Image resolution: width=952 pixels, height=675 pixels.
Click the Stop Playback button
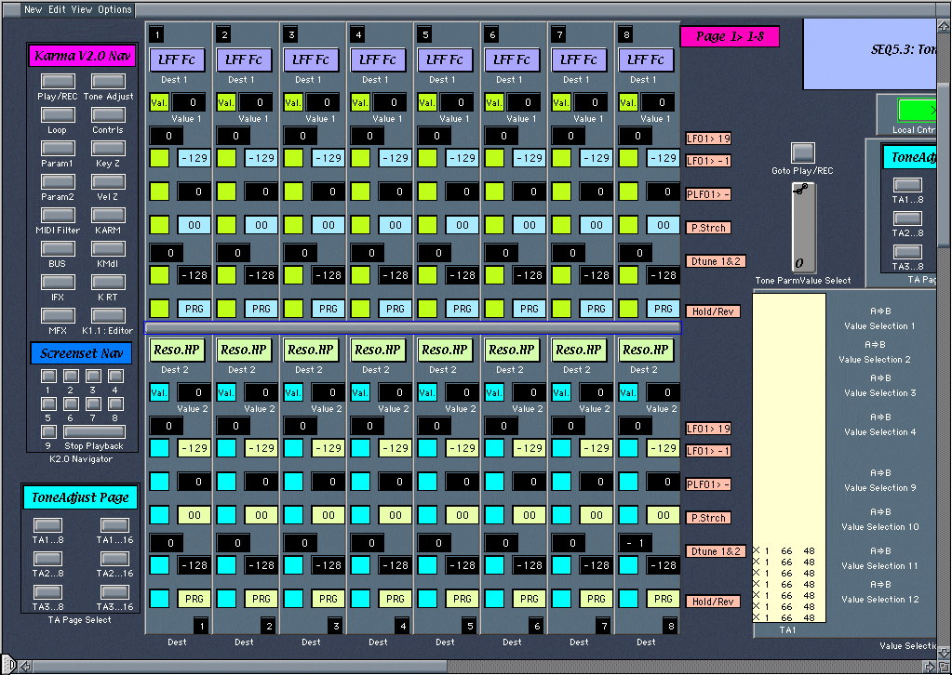pyautogui.click(x=93, y=431)
